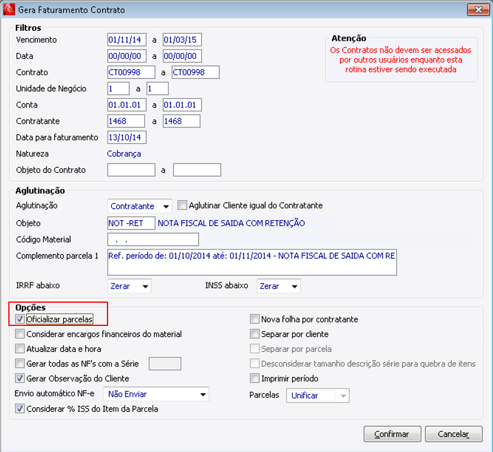Image resolution: width=493 pixels, height=452 pixels.
Task: Click the application icon in title bar
Action: [x=8, y=10]
